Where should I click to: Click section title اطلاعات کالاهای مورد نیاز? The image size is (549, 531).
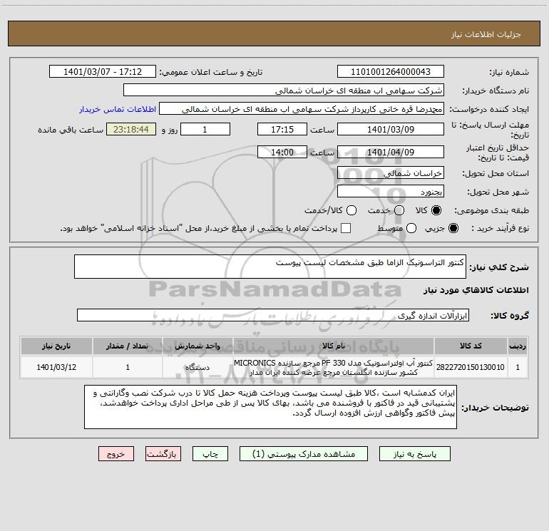(476, 290)
